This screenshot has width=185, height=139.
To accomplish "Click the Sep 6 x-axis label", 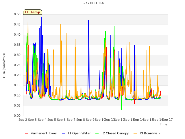I will point(61,120).
